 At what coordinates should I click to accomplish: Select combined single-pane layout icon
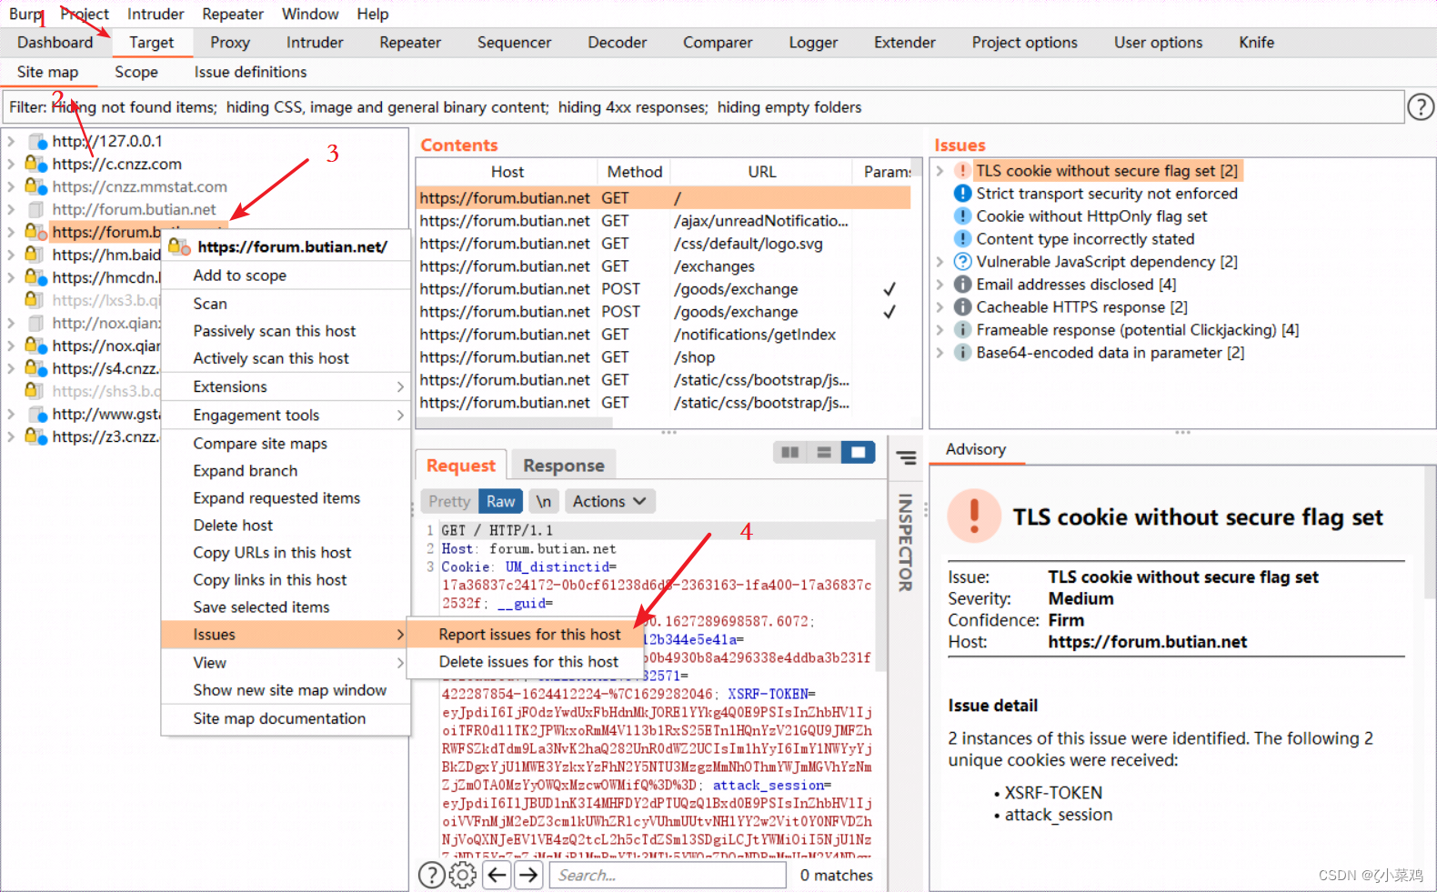coord(858,452)
